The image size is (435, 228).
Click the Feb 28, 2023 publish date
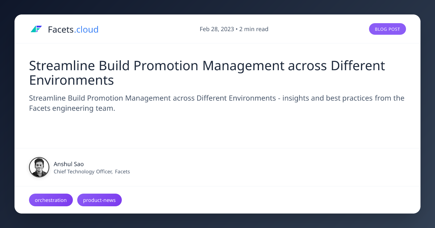pos(217,29)
